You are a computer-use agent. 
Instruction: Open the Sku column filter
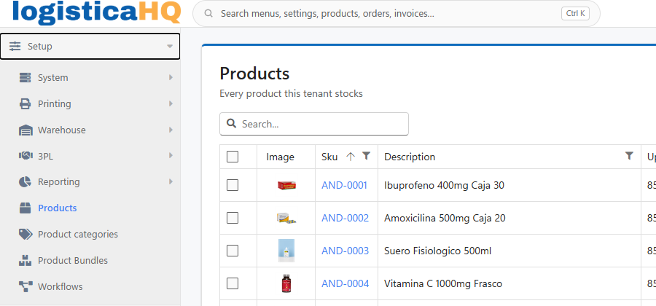pyautogui.click(x=366, y=156)
